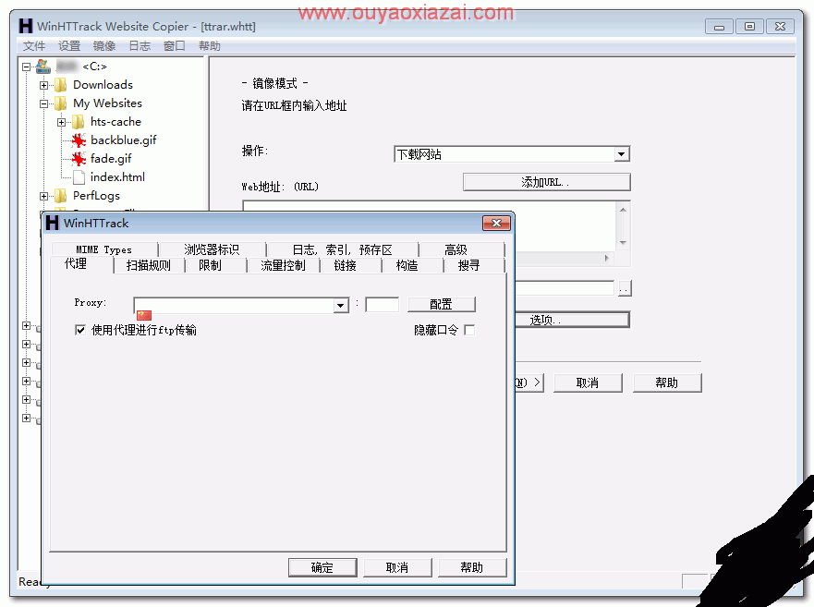
Task: Click the 配置 proxy button
Action: coord(442,304)
